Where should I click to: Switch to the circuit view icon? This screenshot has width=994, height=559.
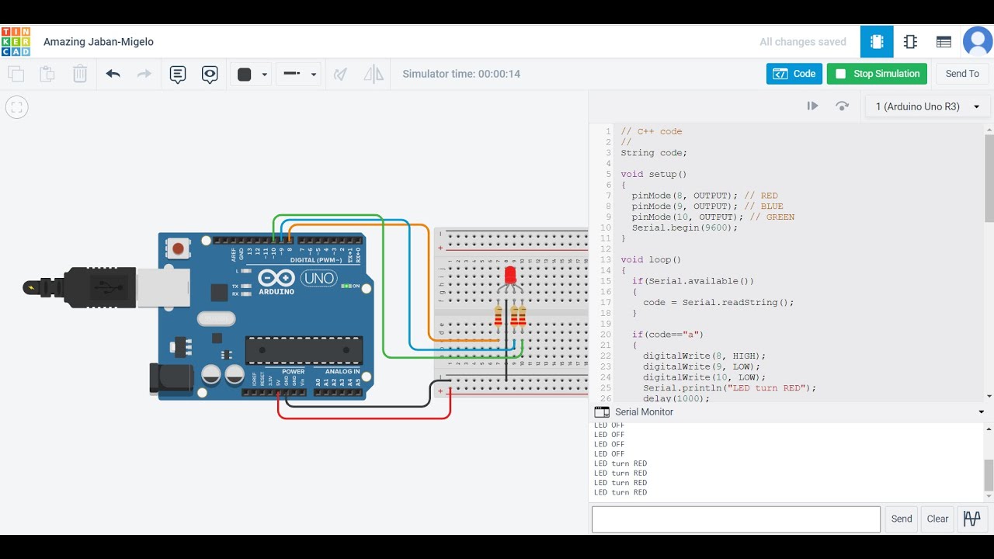pyautogui.click(x=877, y=42)
